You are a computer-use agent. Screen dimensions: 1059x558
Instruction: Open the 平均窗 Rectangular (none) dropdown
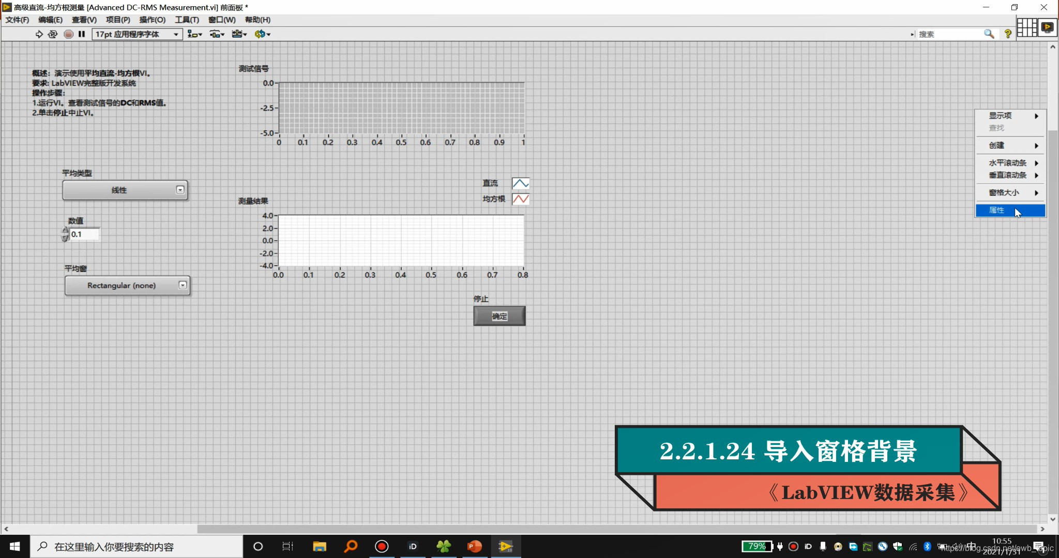tap(127, 285)
